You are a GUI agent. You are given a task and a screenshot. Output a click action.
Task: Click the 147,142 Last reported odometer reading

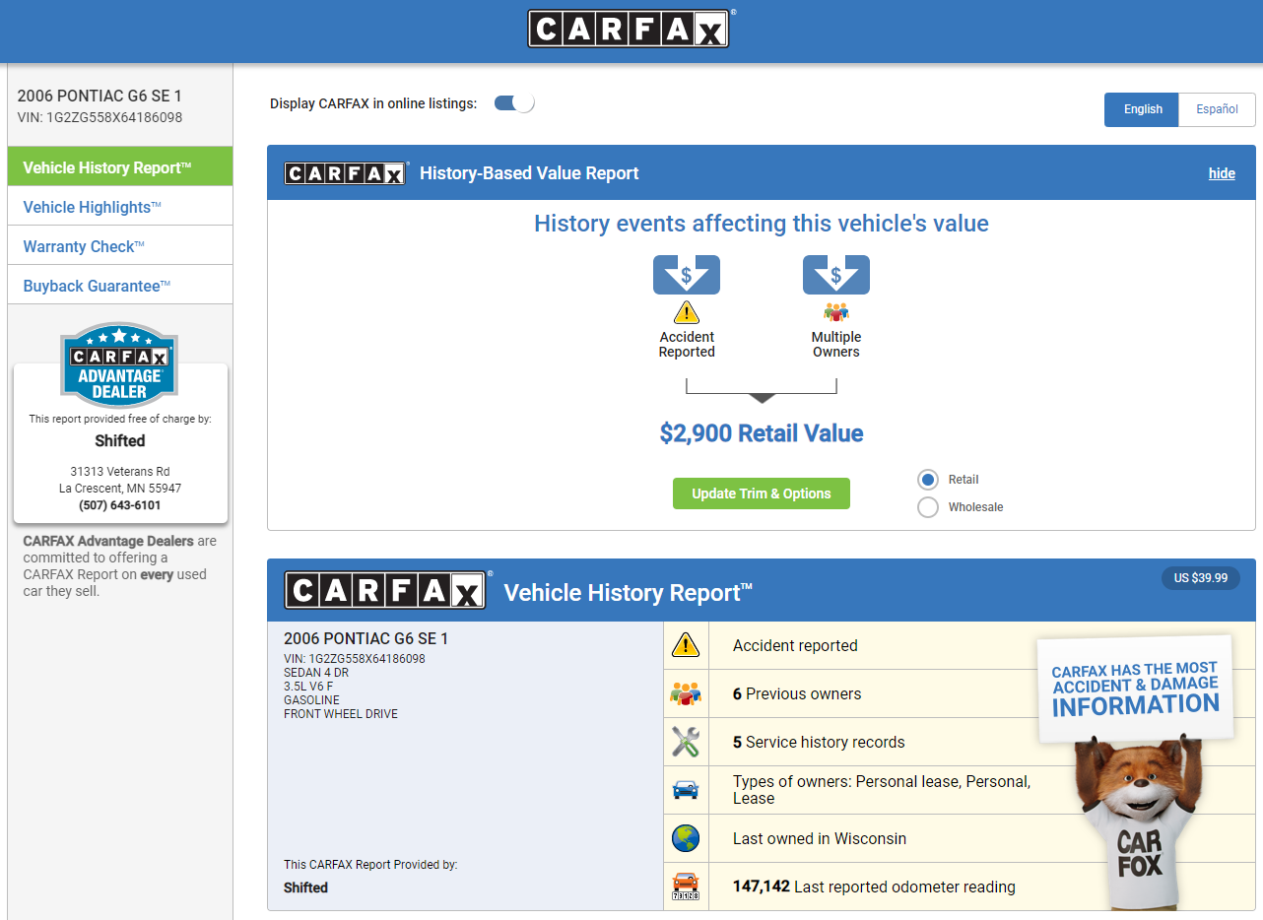874,887
